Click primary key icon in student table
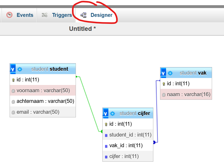 [x=13, y=80]
